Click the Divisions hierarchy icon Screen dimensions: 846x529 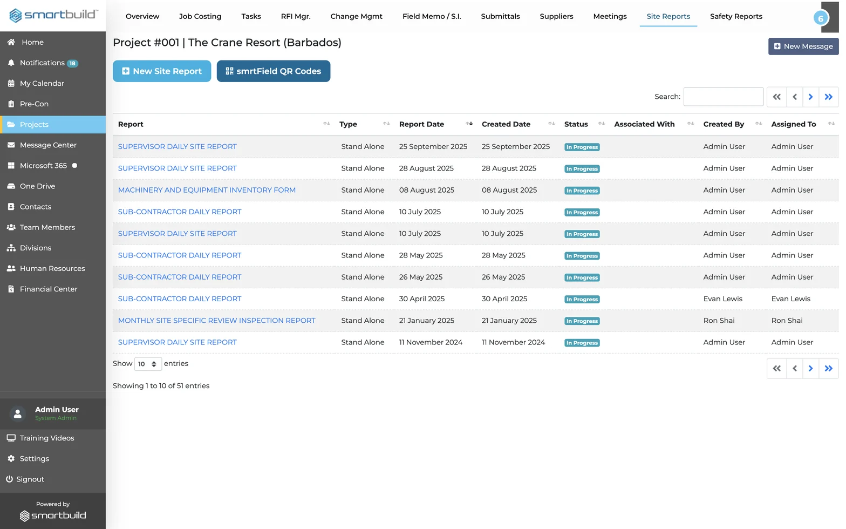[11, 248]
